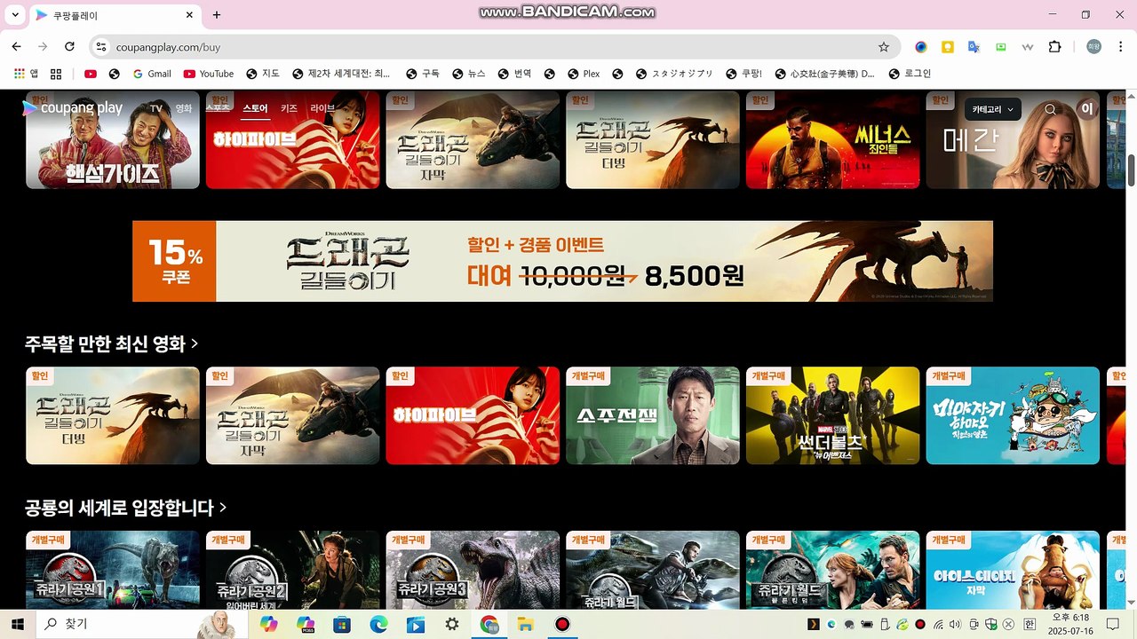Open Windows Start menu
Image resolution: width=1137 pixels, height=639 pixels.
point(17,624)
